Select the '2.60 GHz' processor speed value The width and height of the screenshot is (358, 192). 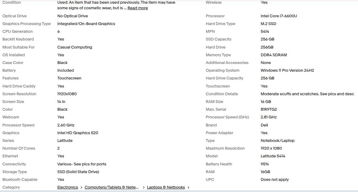[66, 125]
